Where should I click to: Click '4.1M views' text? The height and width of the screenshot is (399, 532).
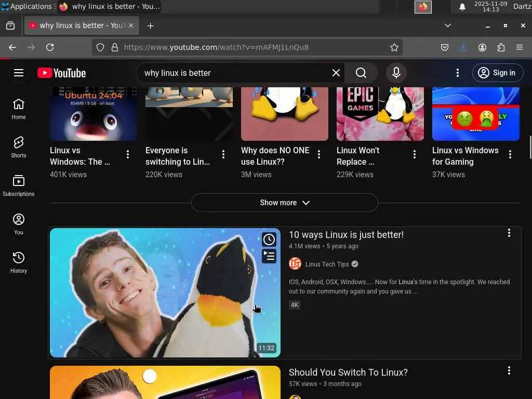(x=304, y=246)
